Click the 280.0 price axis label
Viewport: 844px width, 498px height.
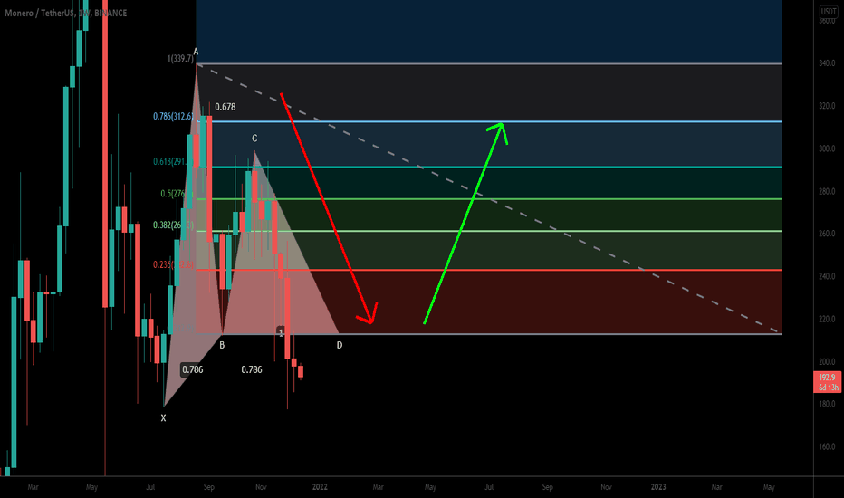[827, 191]
